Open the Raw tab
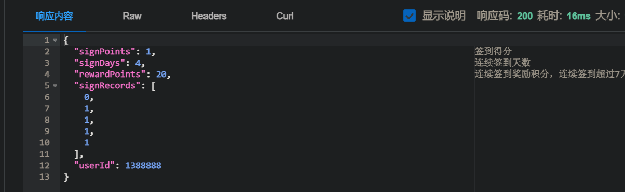Screen dimensions: 625x192 [x=132, y=16]
